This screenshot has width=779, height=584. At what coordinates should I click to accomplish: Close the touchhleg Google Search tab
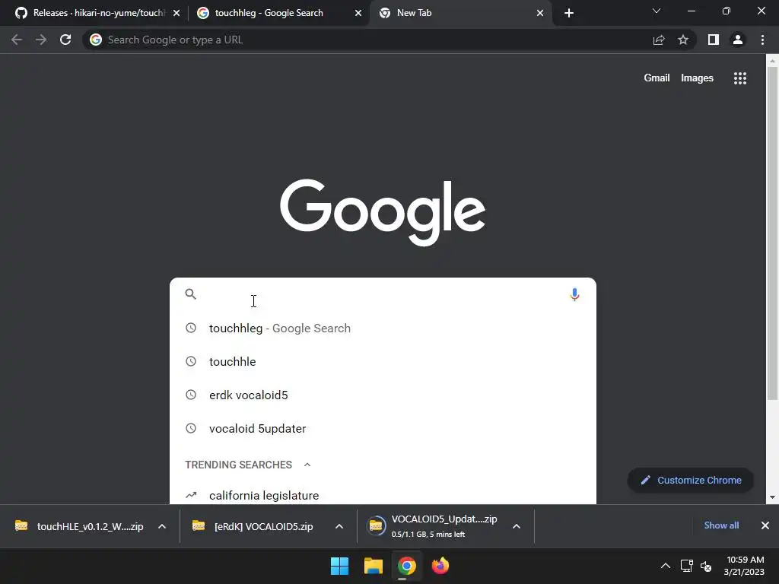pyautogui.click(x=358, y=13)
